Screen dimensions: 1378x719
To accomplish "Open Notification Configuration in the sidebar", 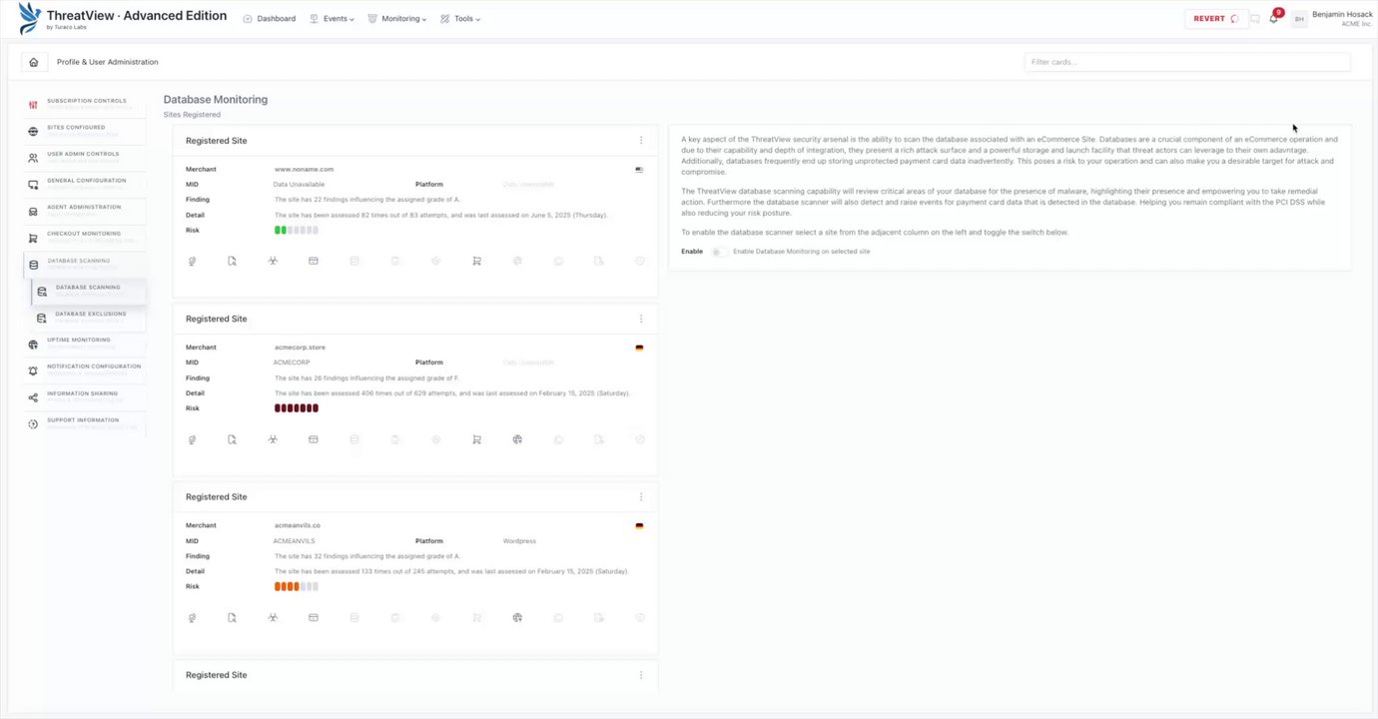I will click(85, 369).
